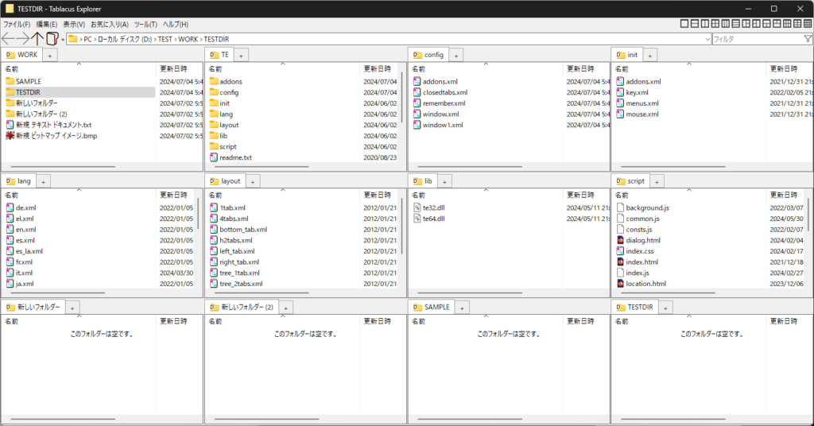Select index.html in the script pane
This screenshot has width=814, height=426.
641,261
